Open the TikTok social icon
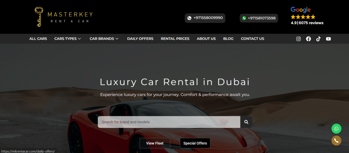The width and height of the screenshot is (349, 153). tap(319, 39)
